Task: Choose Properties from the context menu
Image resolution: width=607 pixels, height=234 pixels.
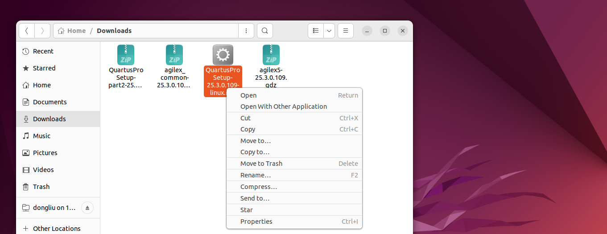Action: point(294,222)
